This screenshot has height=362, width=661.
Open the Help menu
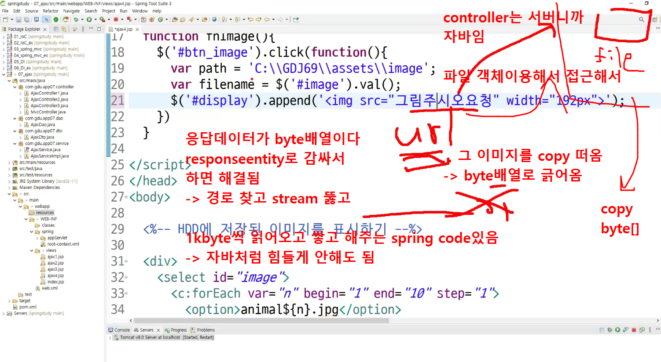click(157, 11)
